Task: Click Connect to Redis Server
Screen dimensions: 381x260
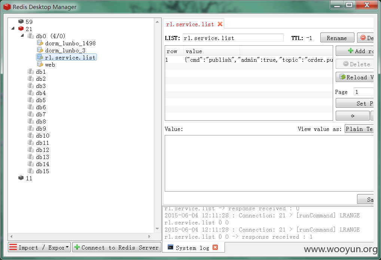Action: [117, 247]
